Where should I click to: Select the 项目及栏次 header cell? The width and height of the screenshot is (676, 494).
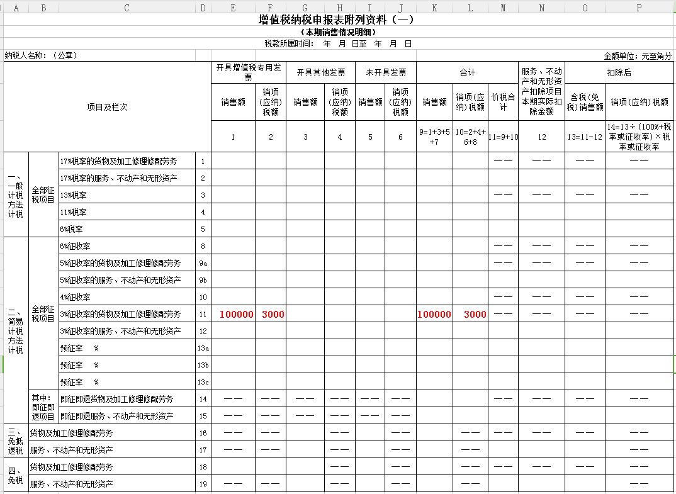[107, 107]
